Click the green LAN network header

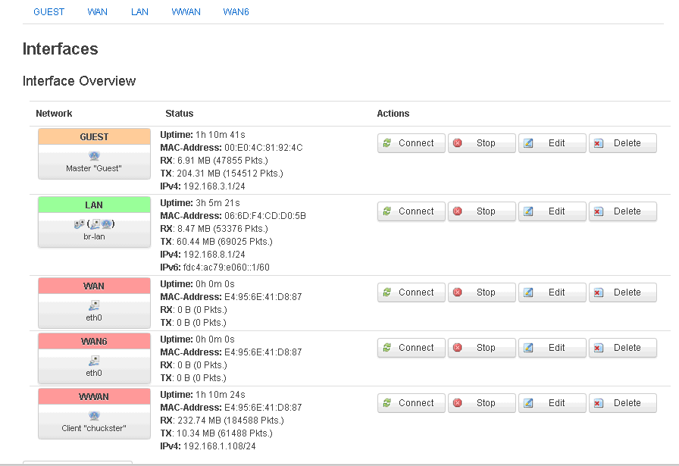coord(94,205)
